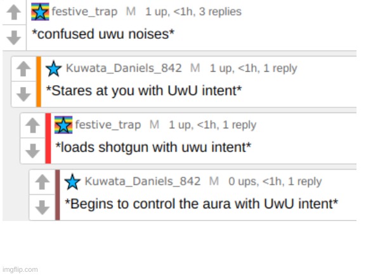Downvote the 'confused uwu noises' comment
The image size is (366, 275).
click(x=14, y=37)
